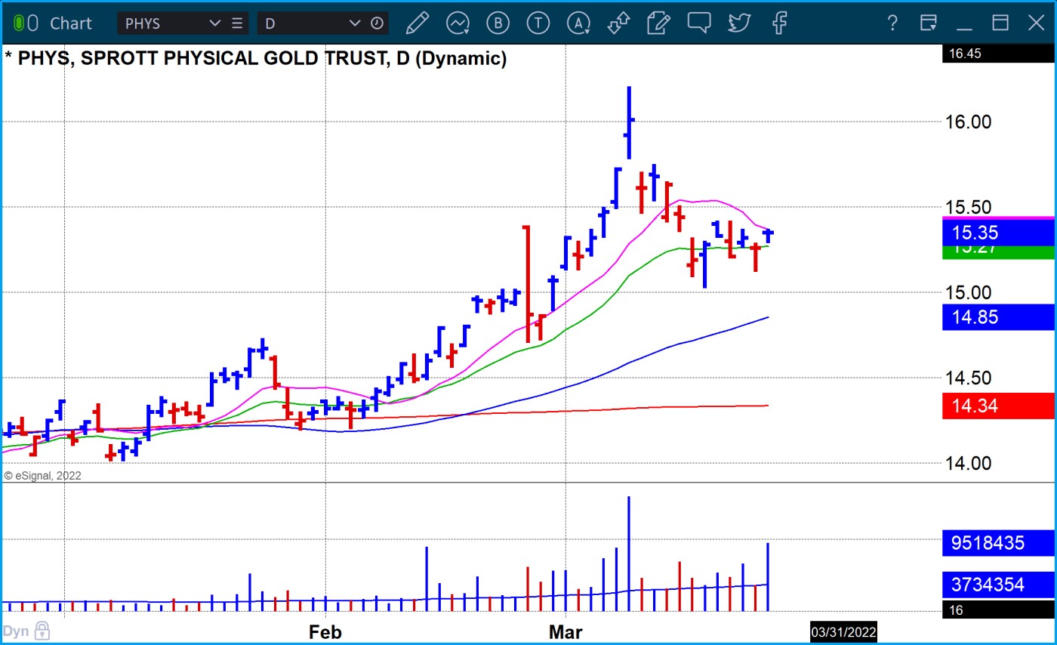The height and width of the screenshot is (645, 1057).
Task: Click the 16.45 cursor price label
Action: 998,54
